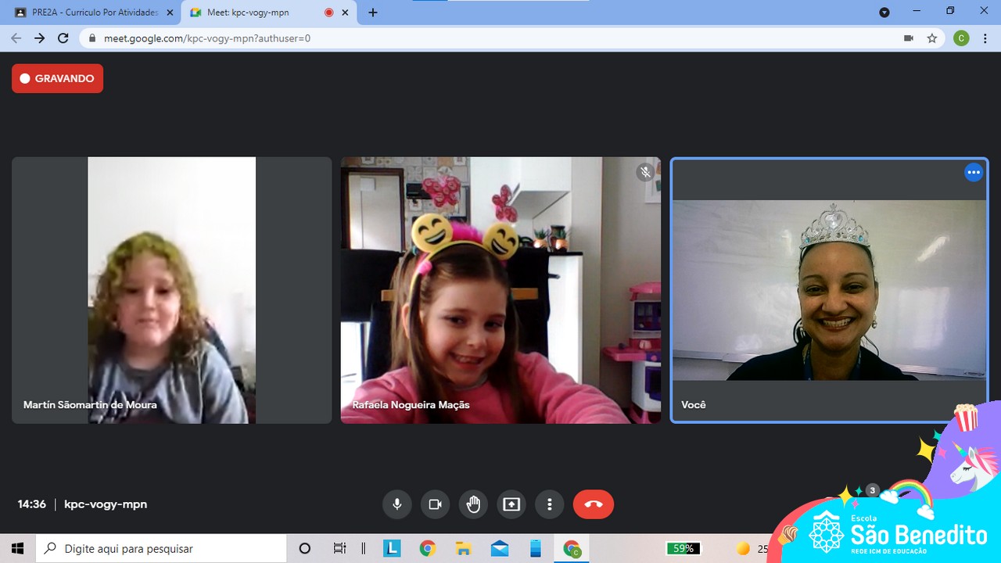This screenshot has width=1001, height=563.
Task: Open File Explorer from the taskbar
Action: [464, 548]
